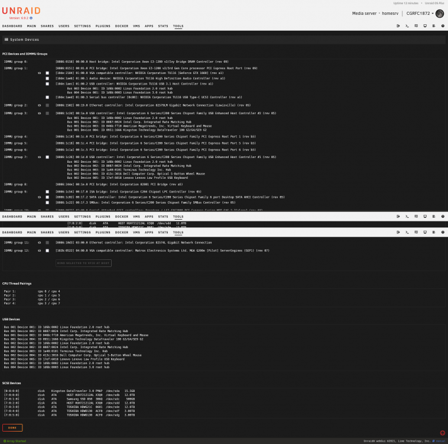
Task: Open Users in the top header menu
Action: pyautogui.click(x=64, y=26)
